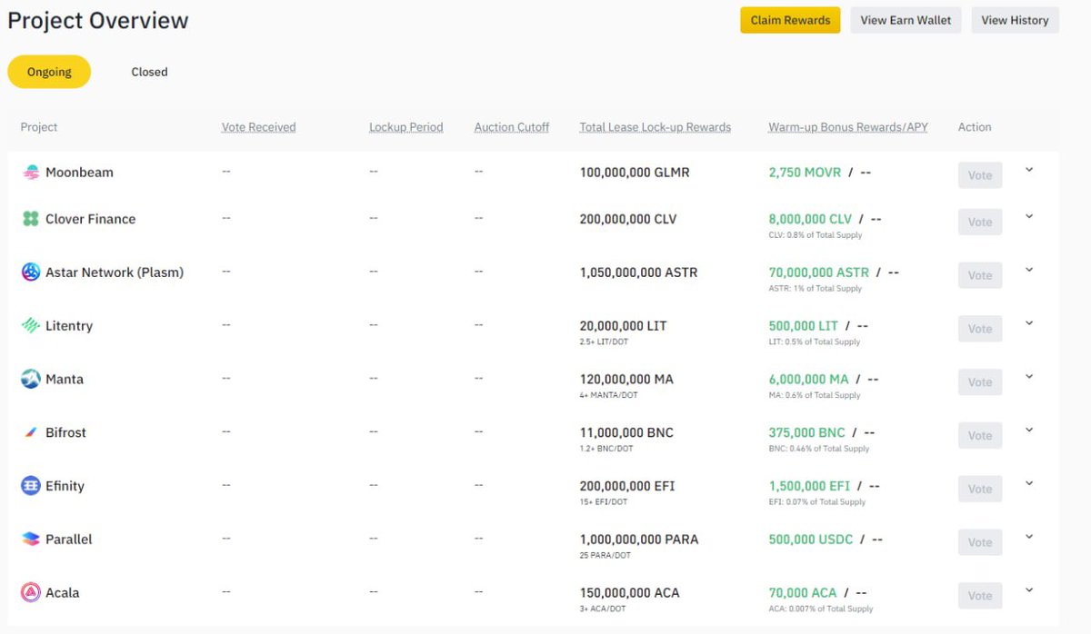Expand the Manta row chevron
This screenshot has width=1091, height=634.
point(1029,377)
